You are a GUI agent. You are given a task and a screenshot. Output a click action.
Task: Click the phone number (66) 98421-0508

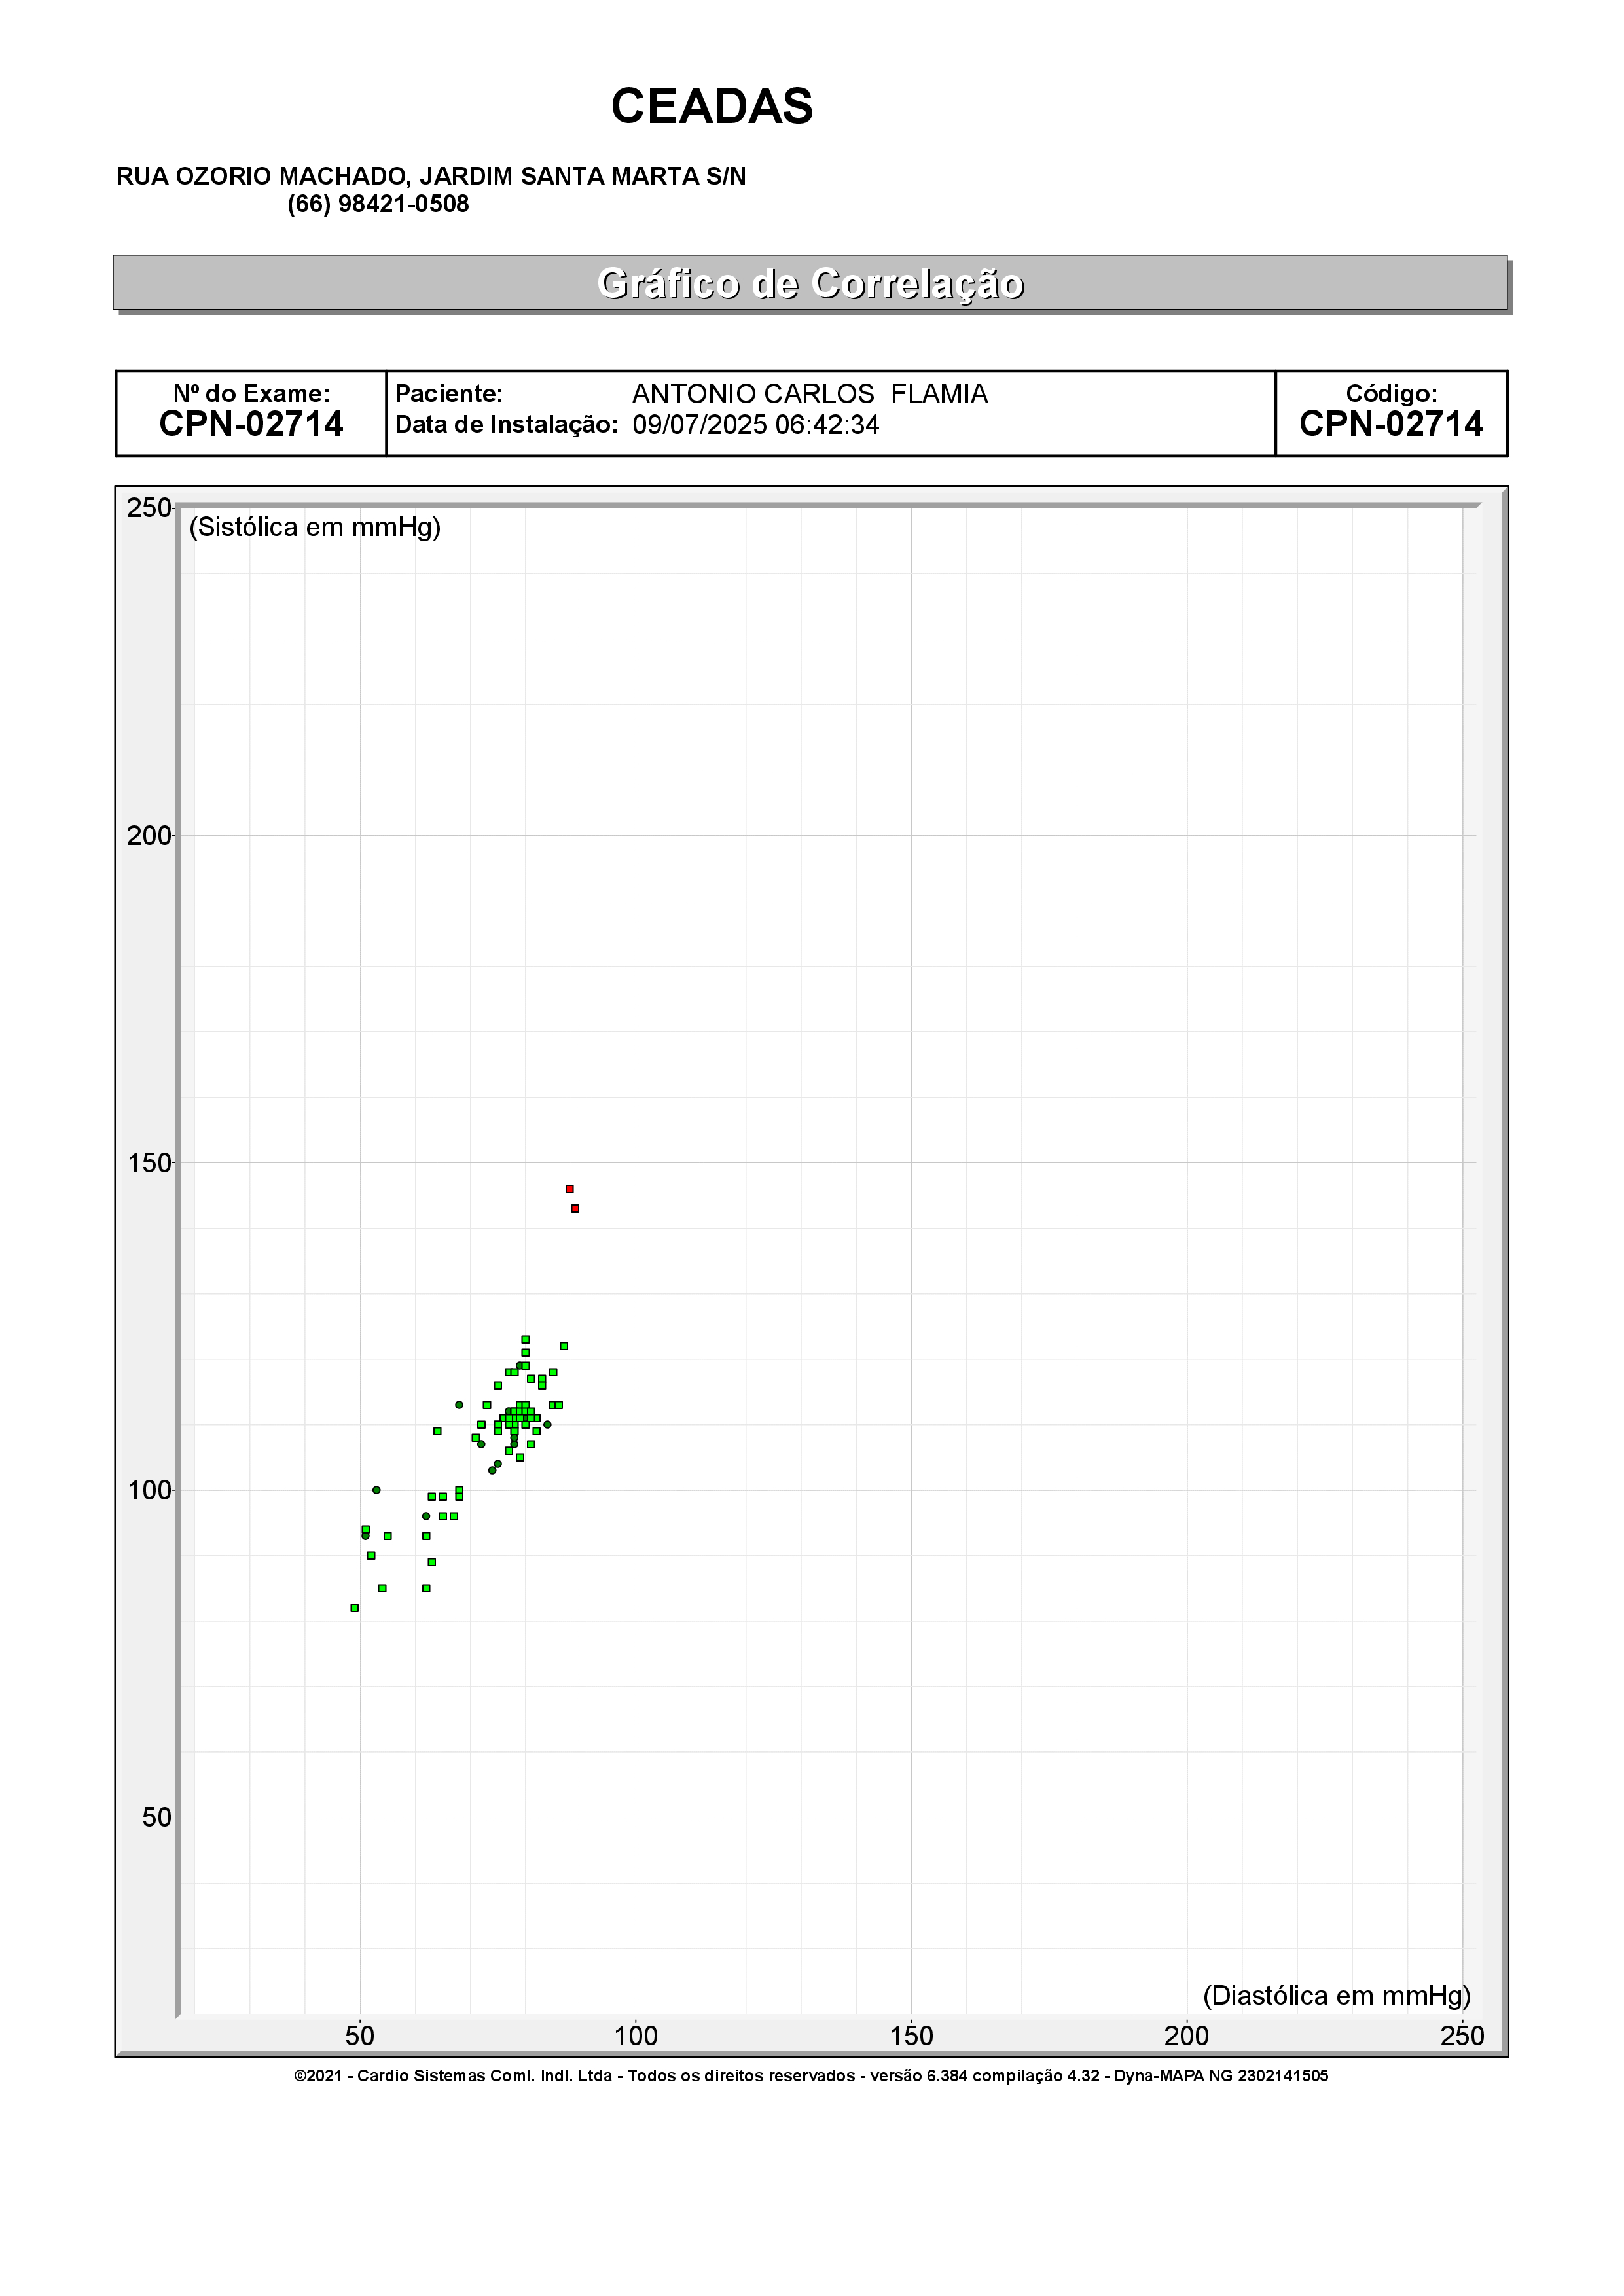click(378, 204)
